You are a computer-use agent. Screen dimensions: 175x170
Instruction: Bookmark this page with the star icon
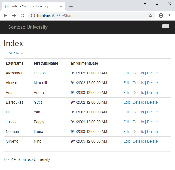coord(150,16)
